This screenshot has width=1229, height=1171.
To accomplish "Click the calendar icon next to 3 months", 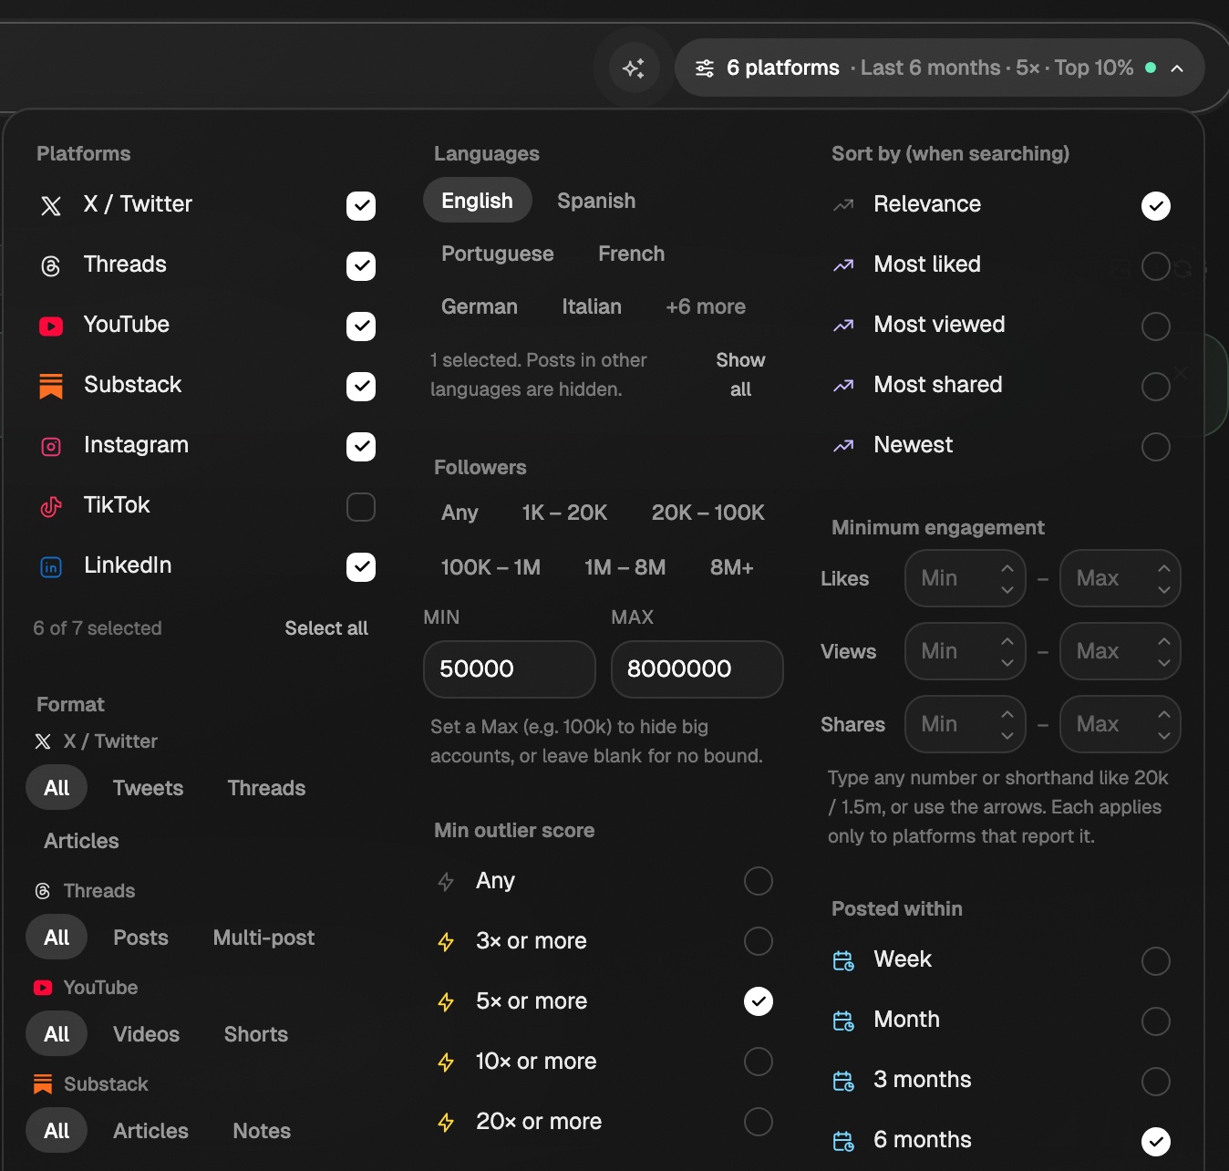I will [843, 1081].
